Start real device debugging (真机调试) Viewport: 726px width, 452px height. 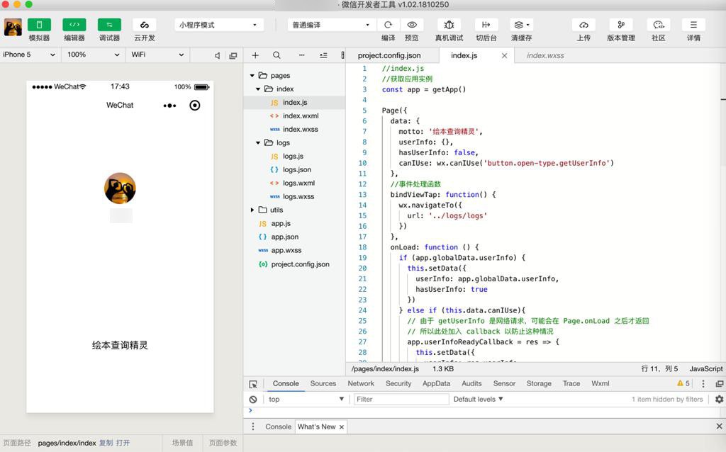(449, 25)
